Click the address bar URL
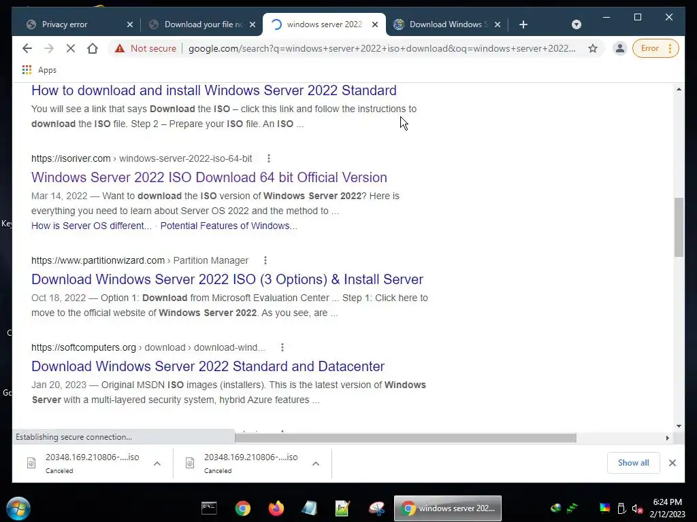 pyautogui.click(x=382, y=48)
